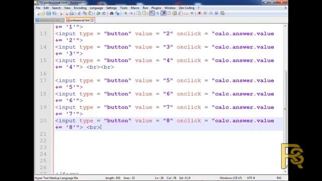Open Find with the binoculars icon
The width and height of the screenshot is (322, 181).
point(111,14)
